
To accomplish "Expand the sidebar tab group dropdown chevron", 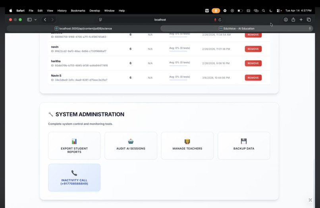I will (x=35, y=20).
